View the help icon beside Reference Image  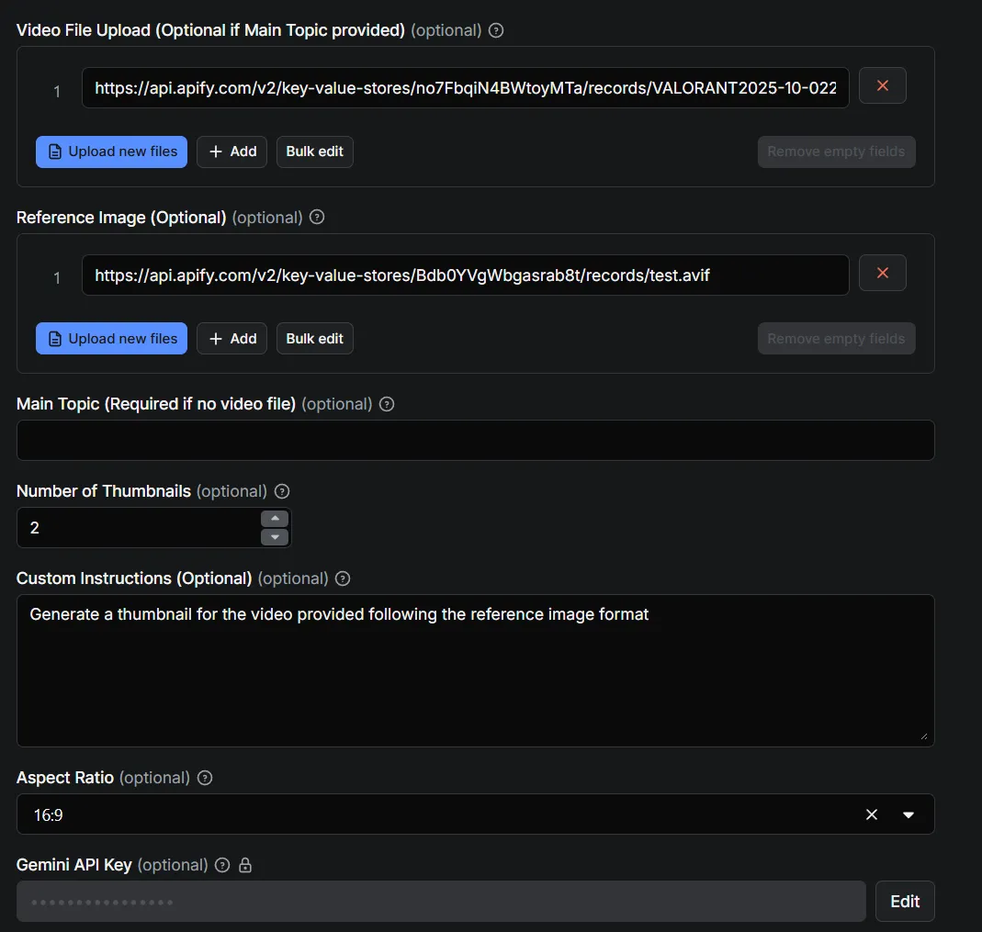coord(316,217)
